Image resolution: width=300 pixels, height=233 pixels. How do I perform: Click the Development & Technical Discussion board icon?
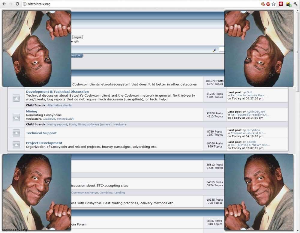tap(16, 98)
